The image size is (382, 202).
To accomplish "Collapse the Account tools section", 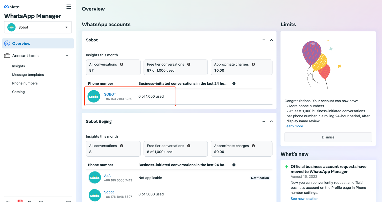I will pyautogui.click(x=67, y=55).
